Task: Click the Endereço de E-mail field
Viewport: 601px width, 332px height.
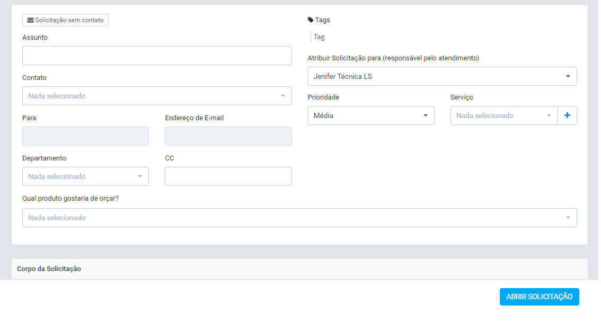Action: [228, 136]
